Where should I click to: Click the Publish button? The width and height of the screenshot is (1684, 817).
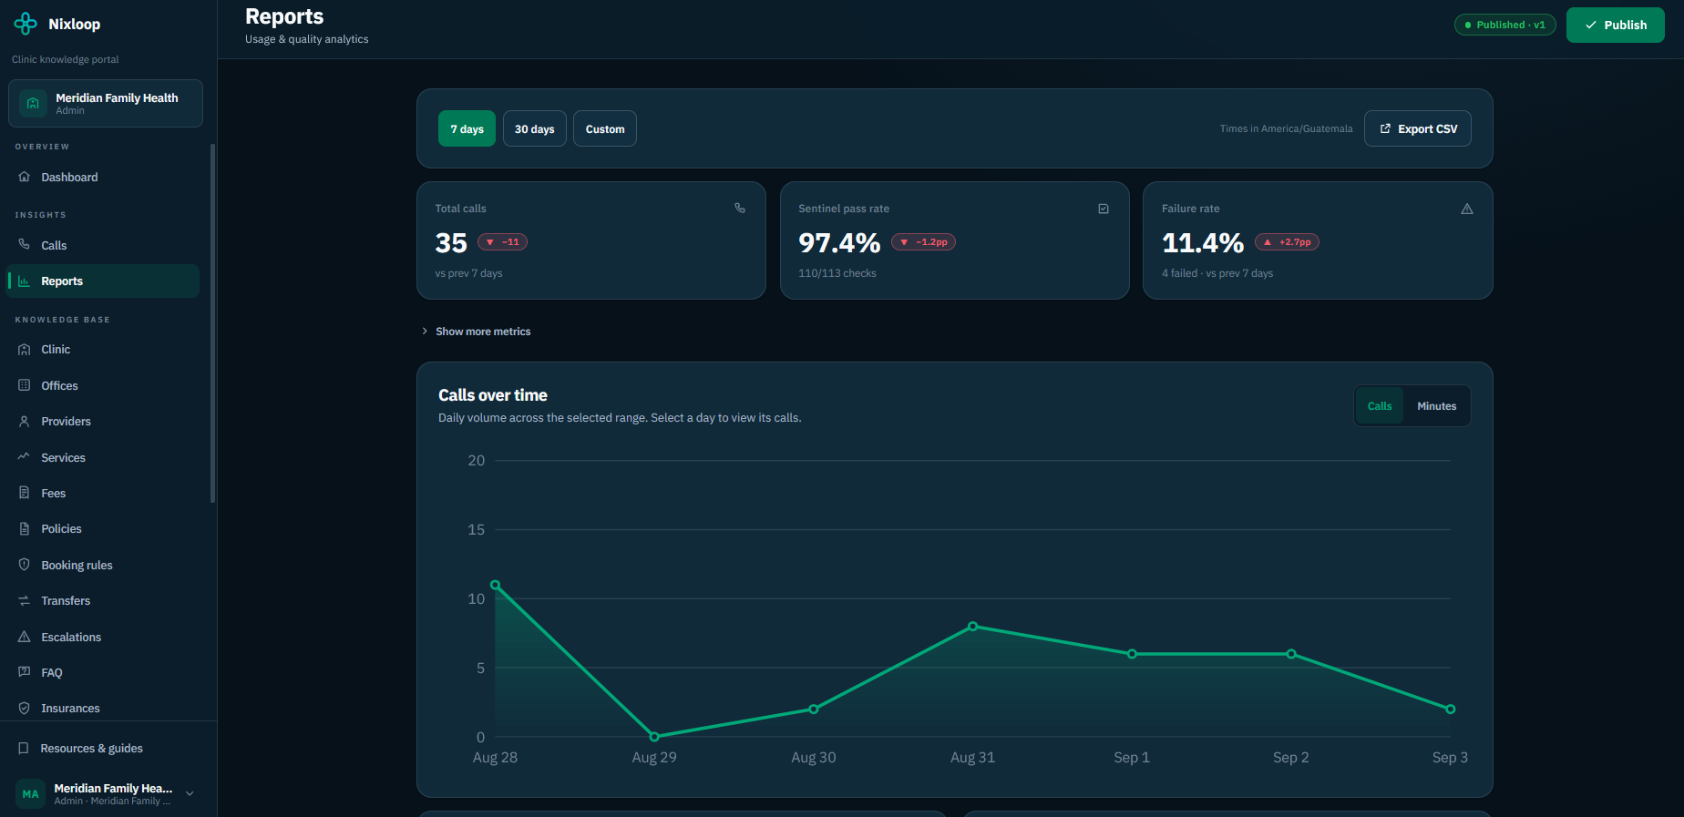tap(1616, 25)
